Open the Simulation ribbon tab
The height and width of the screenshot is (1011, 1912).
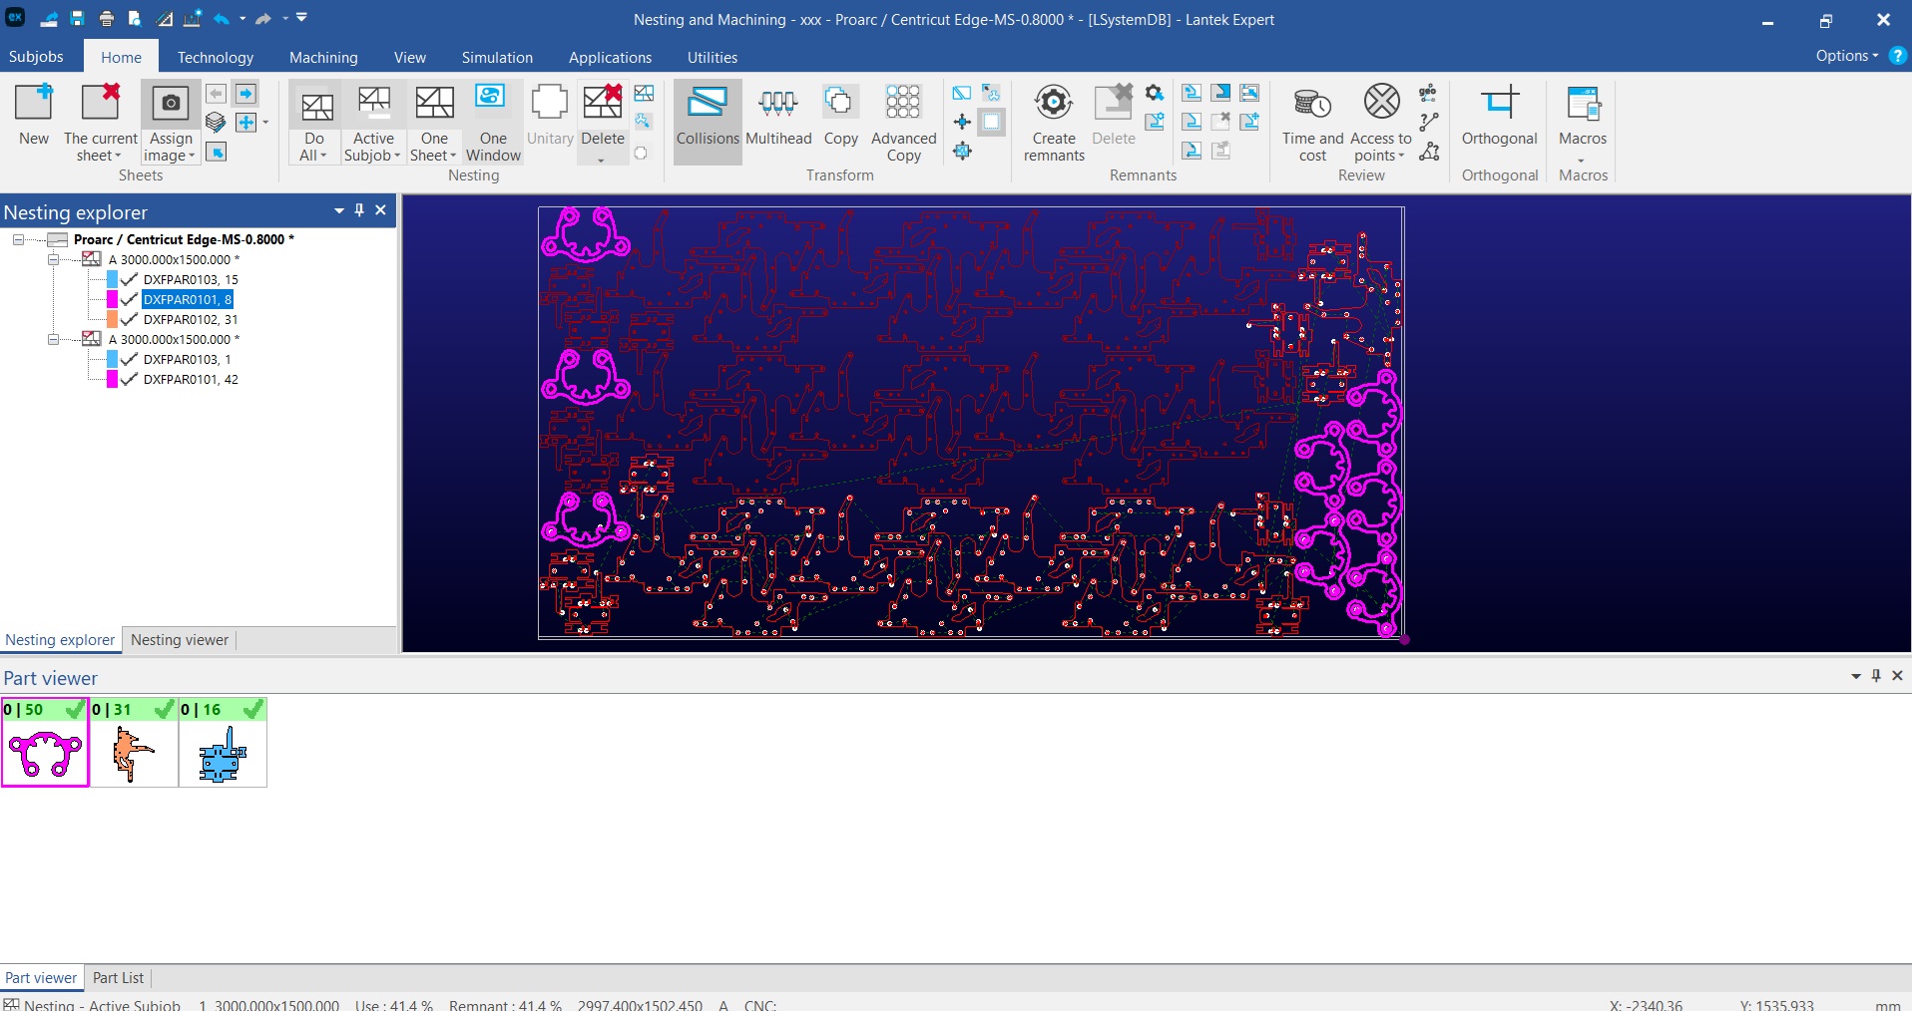click(x=497, y=57)
